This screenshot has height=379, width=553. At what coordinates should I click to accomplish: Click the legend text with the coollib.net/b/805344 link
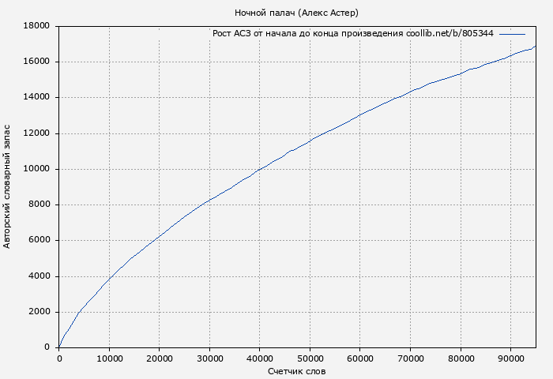tap(352, 33)
